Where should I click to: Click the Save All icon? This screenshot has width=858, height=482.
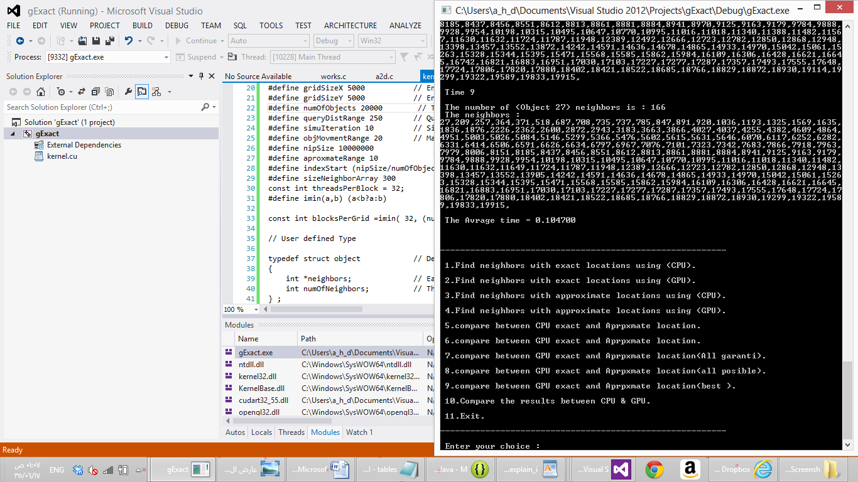click(x=110, y=41)
